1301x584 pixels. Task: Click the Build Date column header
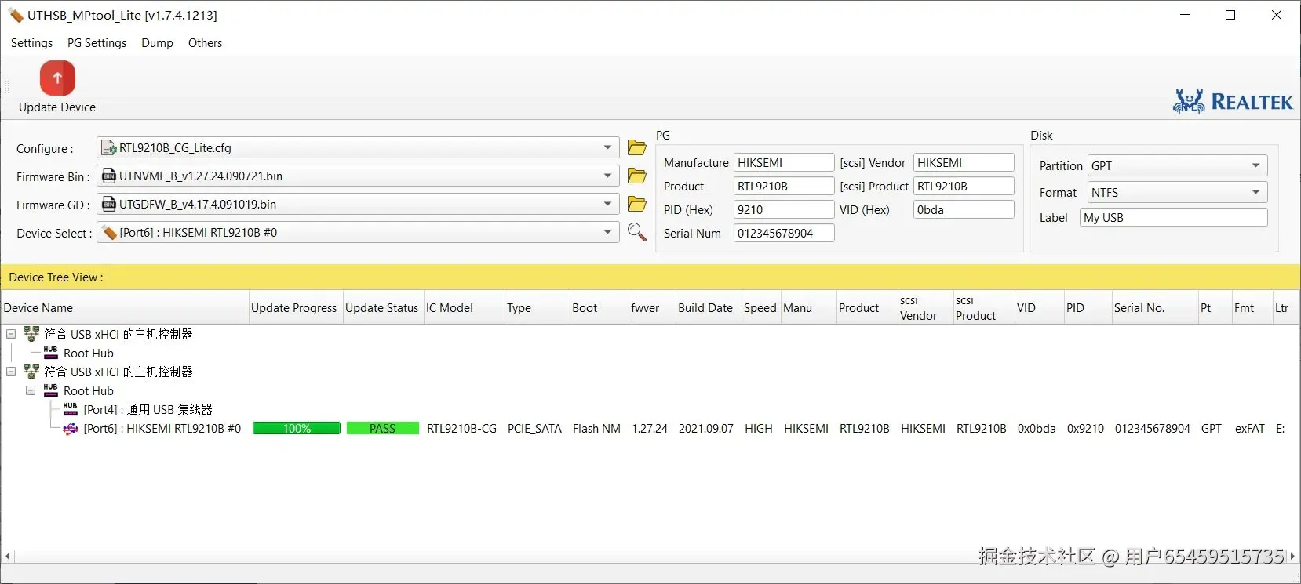coord(709,308)
